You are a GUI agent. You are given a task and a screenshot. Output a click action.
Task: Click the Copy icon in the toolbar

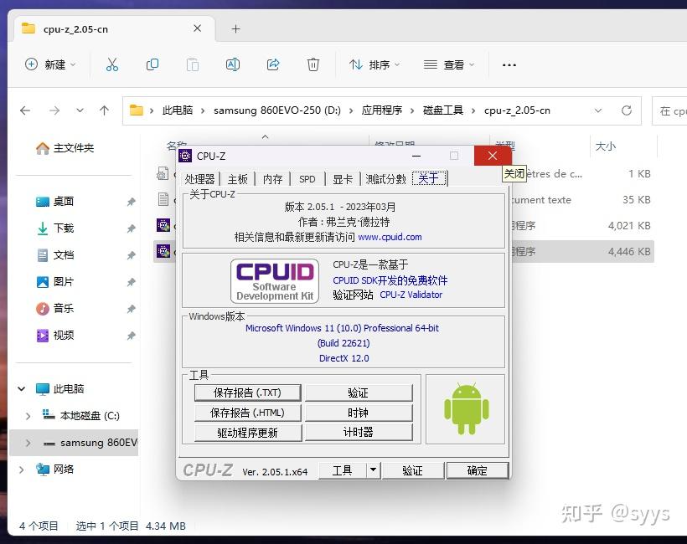(x=151, y=64)
